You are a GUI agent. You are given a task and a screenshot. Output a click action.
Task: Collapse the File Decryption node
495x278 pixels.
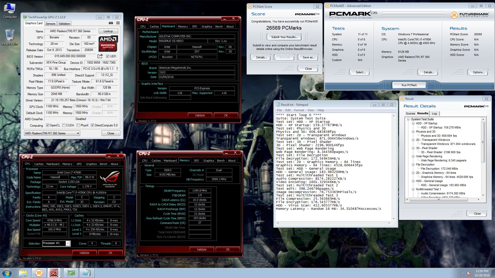pyautogui.click(x=413, y=164)
